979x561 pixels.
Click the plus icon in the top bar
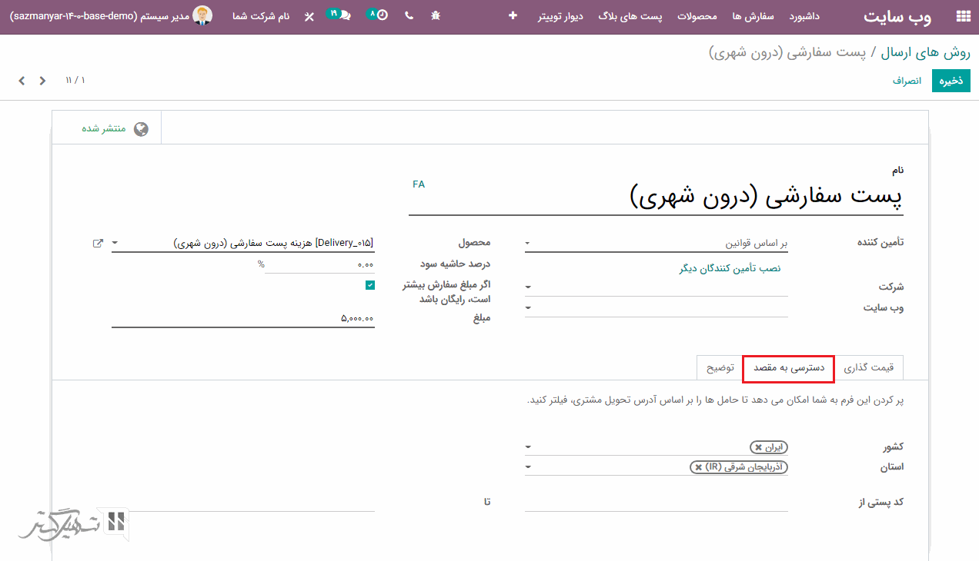(x=513, y=16)
